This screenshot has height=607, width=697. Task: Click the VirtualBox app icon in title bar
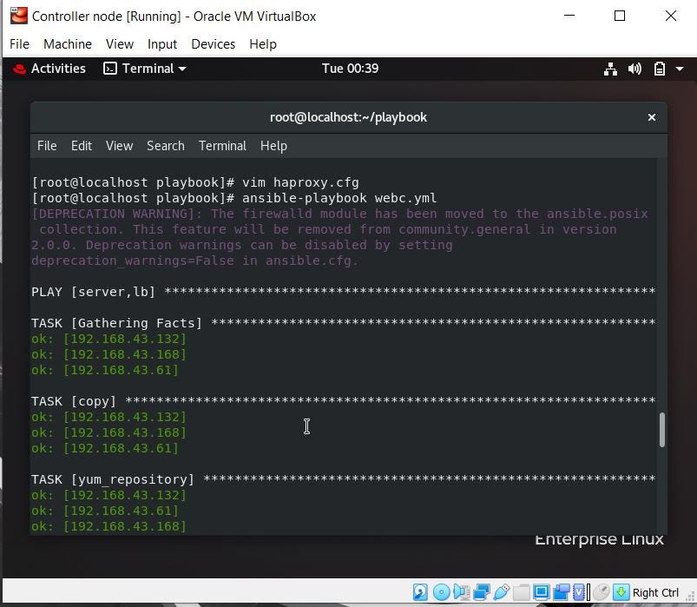19,16
